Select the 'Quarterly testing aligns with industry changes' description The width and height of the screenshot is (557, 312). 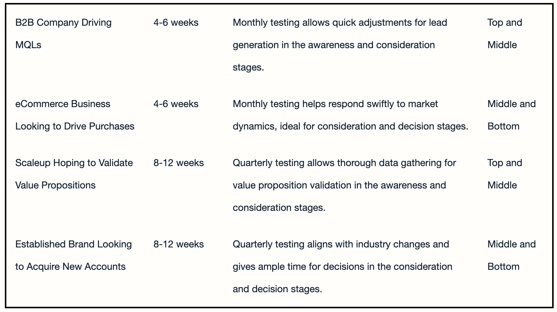pos(342,266)
